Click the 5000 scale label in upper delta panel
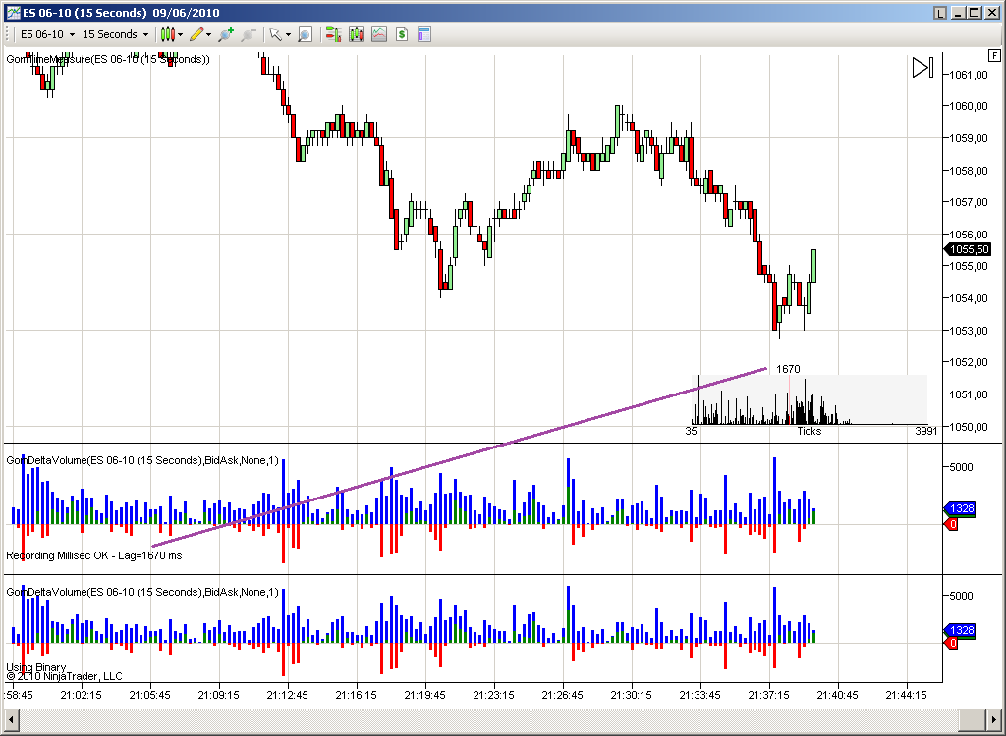Screen dimensions: 1006x736 tap(961, 467)
